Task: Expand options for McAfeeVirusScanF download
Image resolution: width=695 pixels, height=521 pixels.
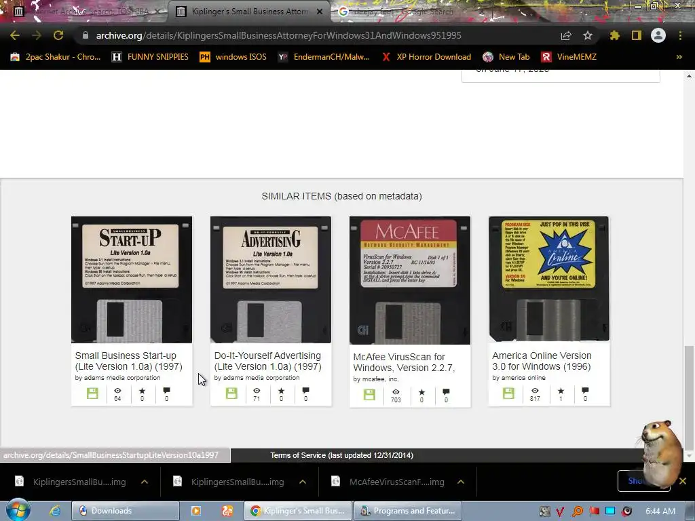Action: [x=461, y=482]
